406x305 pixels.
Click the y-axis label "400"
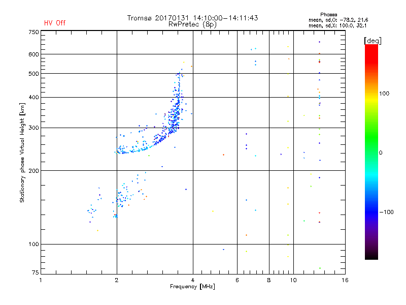[x=33, y=97]
